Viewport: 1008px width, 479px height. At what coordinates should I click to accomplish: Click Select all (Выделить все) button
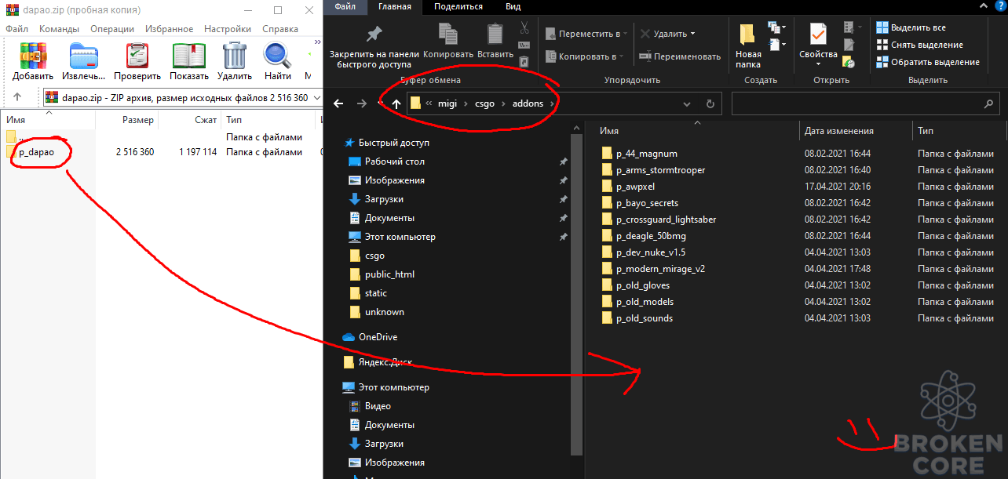click(x=911, y=27)
